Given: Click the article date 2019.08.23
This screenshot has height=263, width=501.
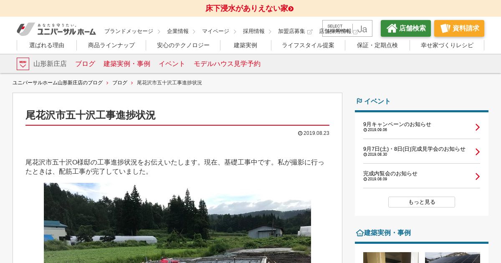Looking at the screenshot, I should point(314,133).
